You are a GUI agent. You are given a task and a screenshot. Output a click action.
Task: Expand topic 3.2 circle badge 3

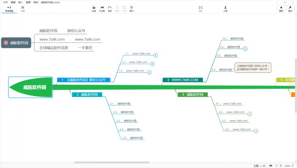pos(245,49)
